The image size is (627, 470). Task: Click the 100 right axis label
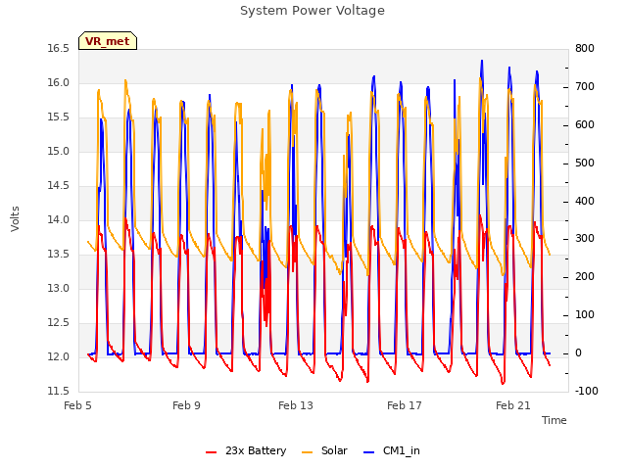click(585, 315)
